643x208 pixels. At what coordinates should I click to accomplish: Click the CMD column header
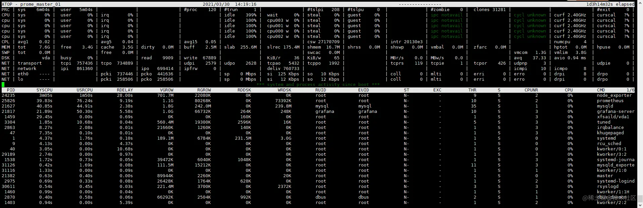click(601, 90)
